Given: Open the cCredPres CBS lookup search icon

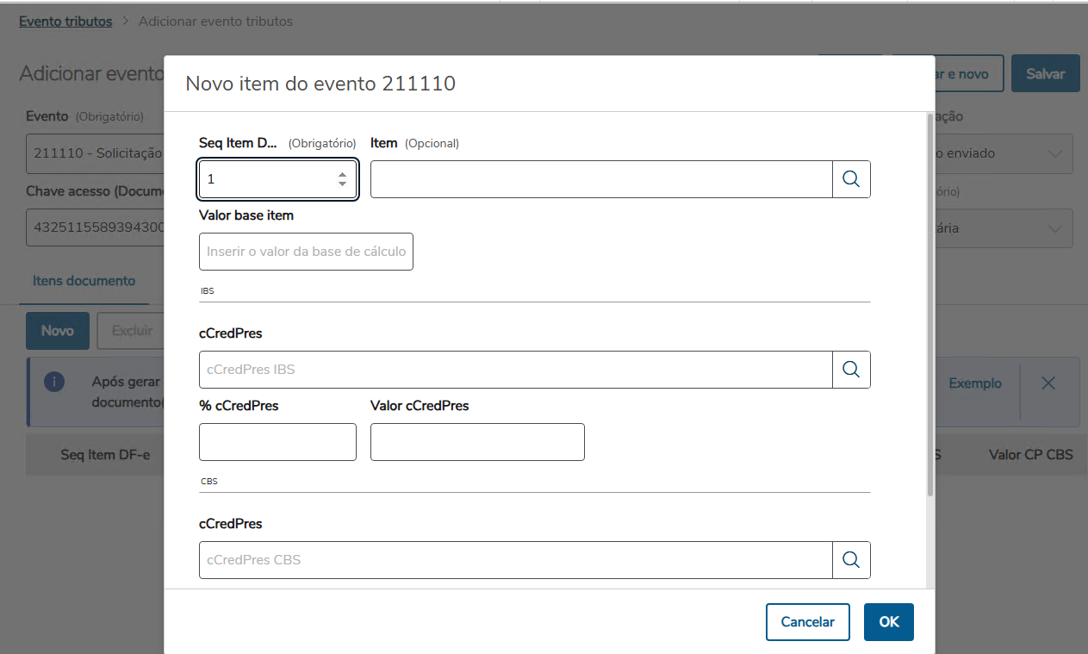Looking at the screenshot, I should pyautogui.click(x=851, y=560).
